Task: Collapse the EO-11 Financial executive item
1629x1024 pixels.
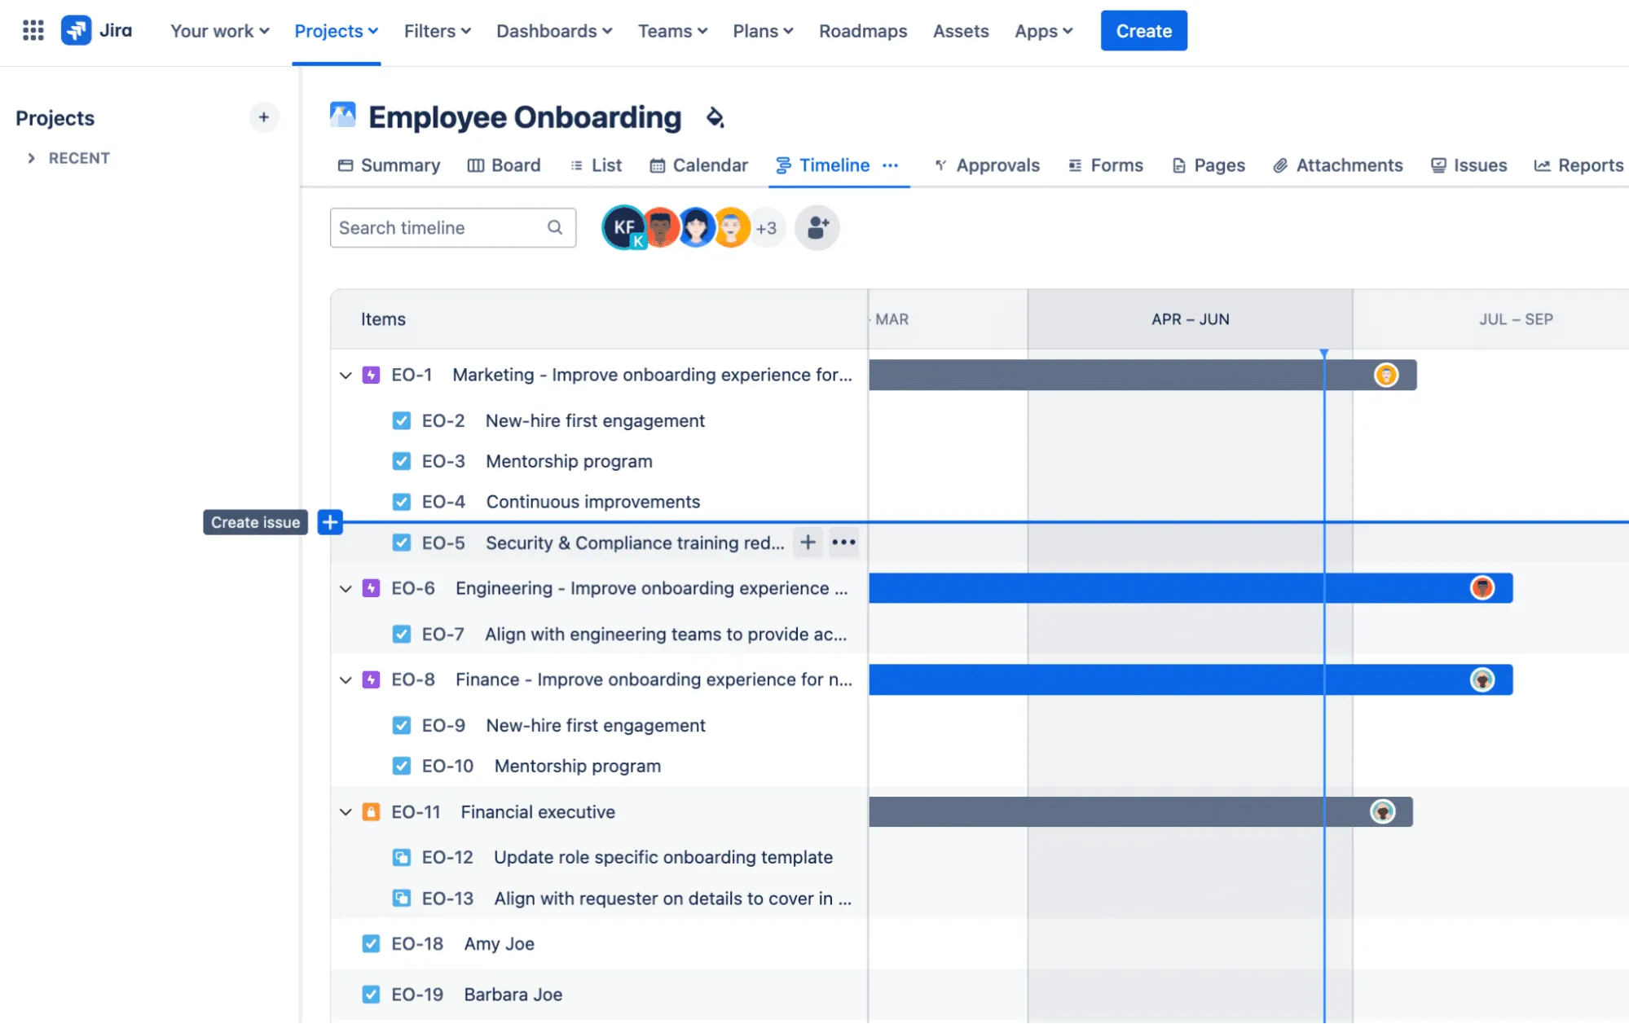Action: (346, 812)
